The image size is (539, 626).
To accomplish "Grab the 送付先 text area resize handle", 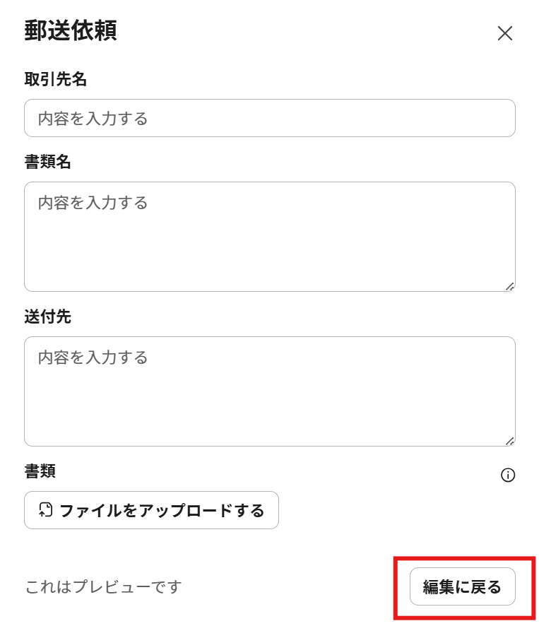I will [510, 442].
